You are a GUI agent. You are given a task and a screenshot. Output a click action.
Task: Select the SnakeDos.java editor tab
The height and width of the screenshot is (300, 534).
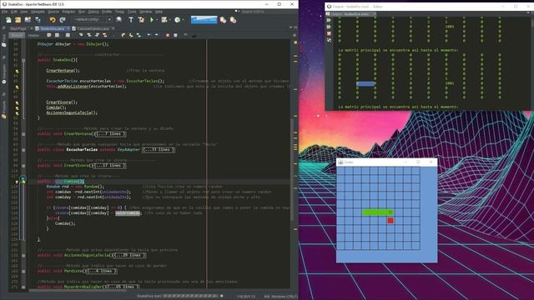(x=53, y=29)
